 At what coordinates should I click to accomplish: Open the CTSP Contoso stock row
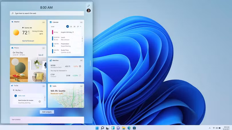[66, 75]
